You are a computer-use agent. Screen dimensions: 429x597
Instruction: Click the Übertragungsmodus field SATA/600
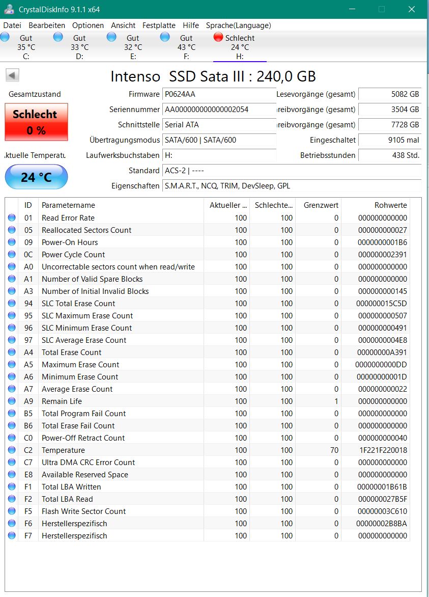[x=219, y=140]
